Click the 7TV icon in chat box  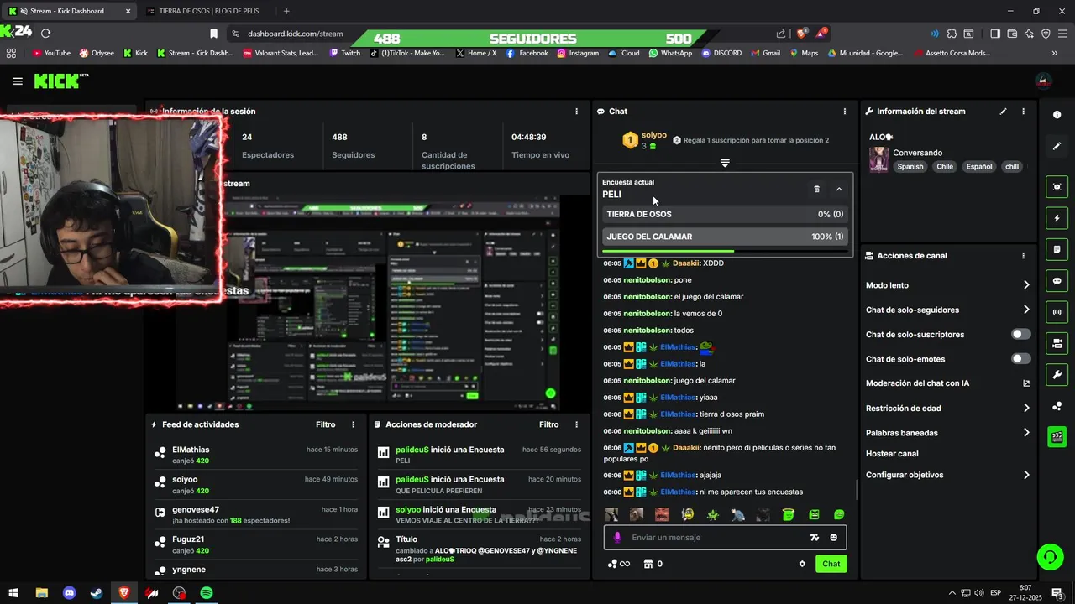pyautogui.click(x=814, y=538)
